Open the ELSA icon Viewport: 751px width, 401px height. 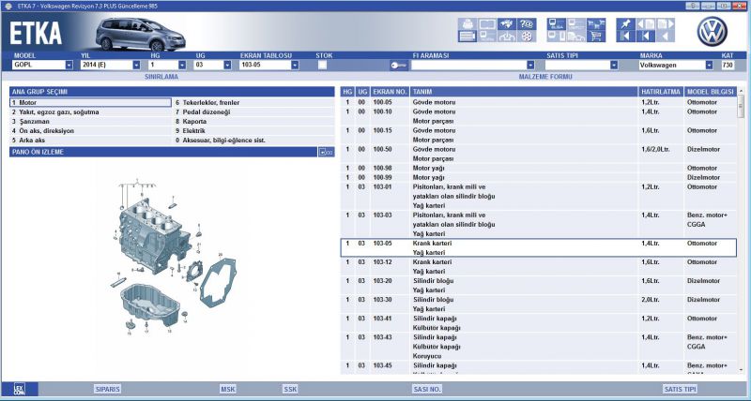tap(557, 24)
